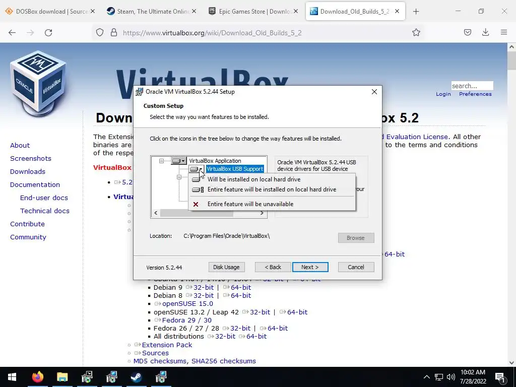The image size is (516, 387).
Task: Select VirtualBox Application in feature tree
Action: click(x=215, y=161)
